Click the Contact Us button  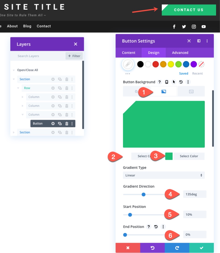(x=189, y=10)
